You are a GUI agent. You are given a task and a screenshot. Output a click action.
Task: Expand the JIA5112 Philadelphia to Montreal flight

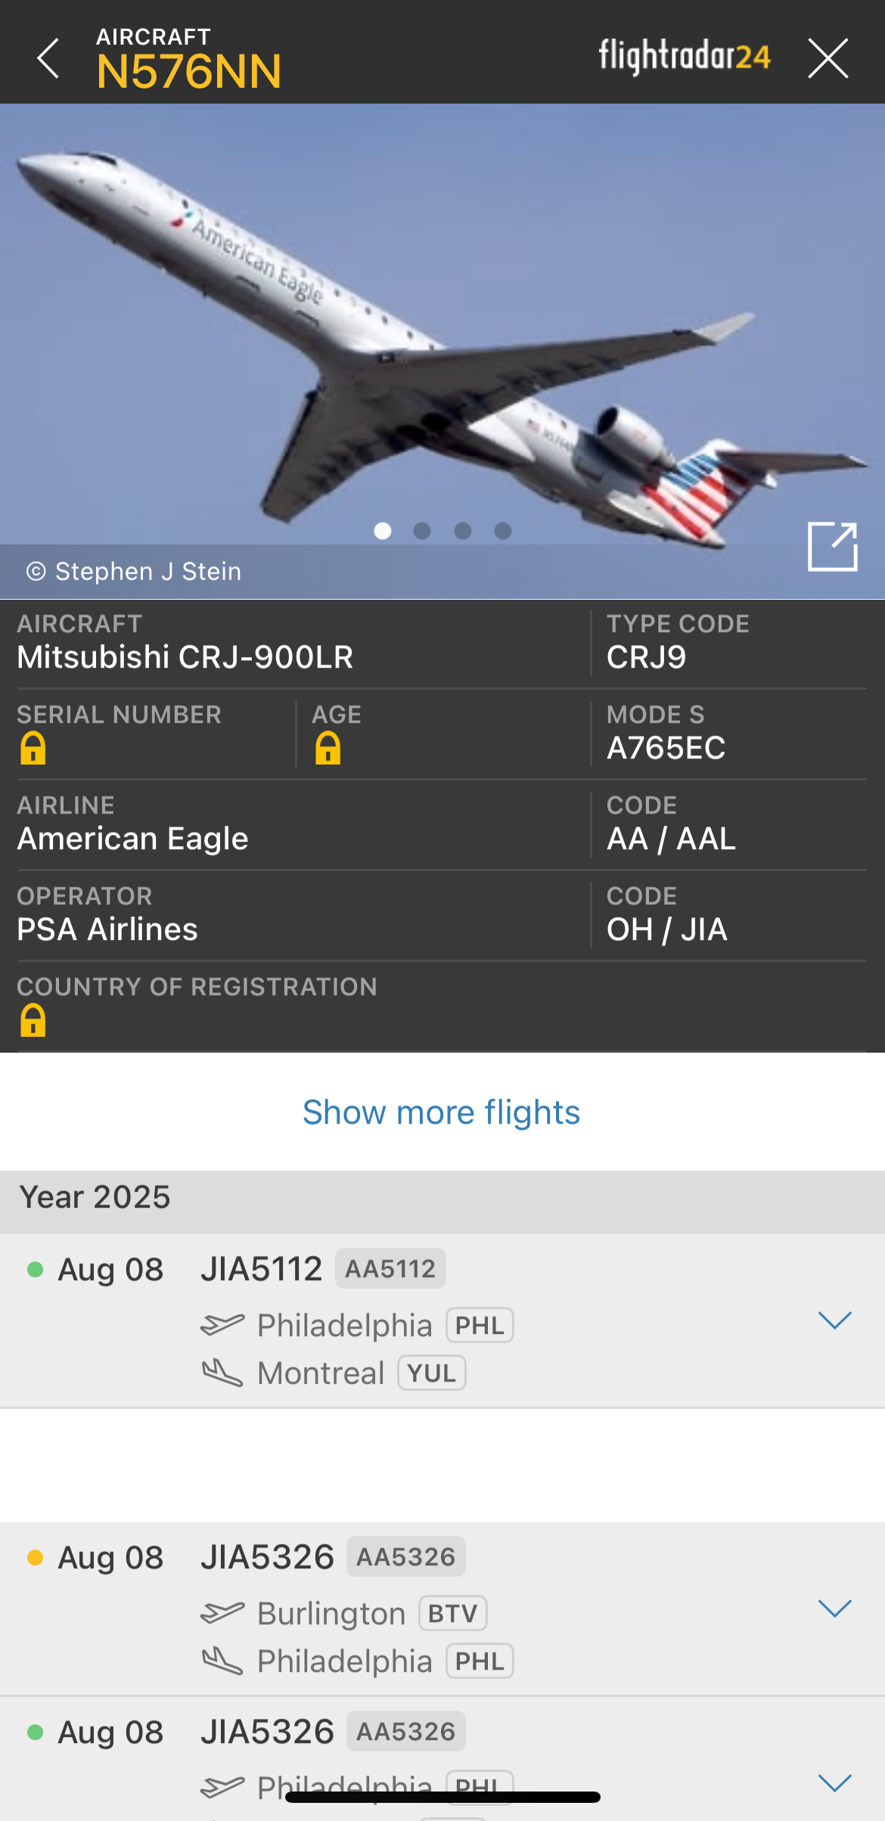point(835,1320)
